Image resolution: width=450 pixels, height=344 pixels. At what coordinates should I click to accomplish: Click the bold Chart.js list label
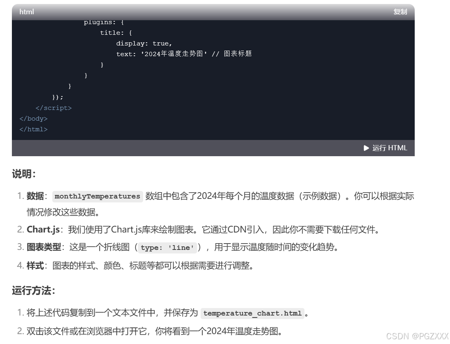coord(43,229)
